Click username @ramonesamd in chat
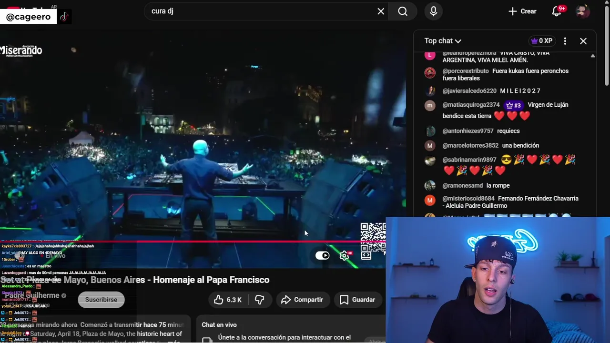Image resolution: width=610 pixels, height=343 pixels. [x=463, y=186]
